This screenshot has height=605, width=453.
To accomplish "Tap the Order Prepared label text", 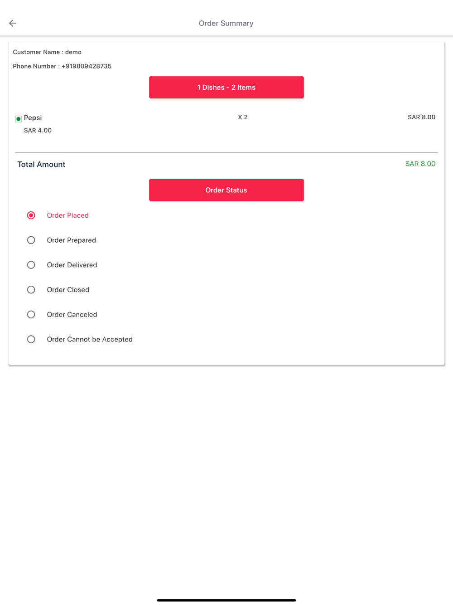I will pos(72,240).
